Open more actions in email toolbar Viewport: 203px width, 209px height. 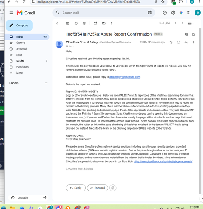coord(111,23)
